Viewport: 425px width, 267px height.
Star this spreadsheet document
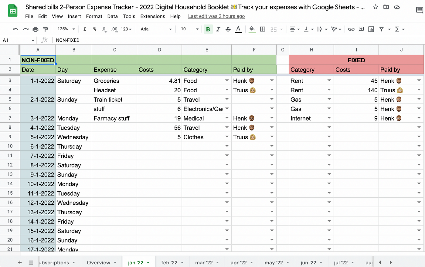click(376, 7)
